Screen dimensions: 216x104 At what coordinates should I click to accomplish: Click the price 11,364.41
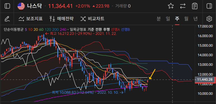point(60,6)
